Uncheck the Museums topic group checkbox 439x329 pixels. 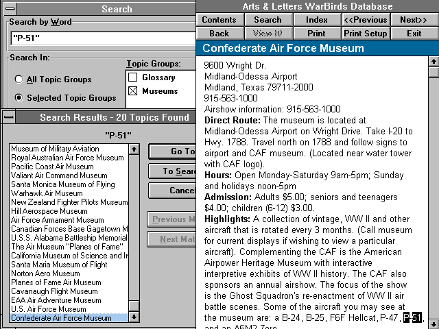pos(132,91)
